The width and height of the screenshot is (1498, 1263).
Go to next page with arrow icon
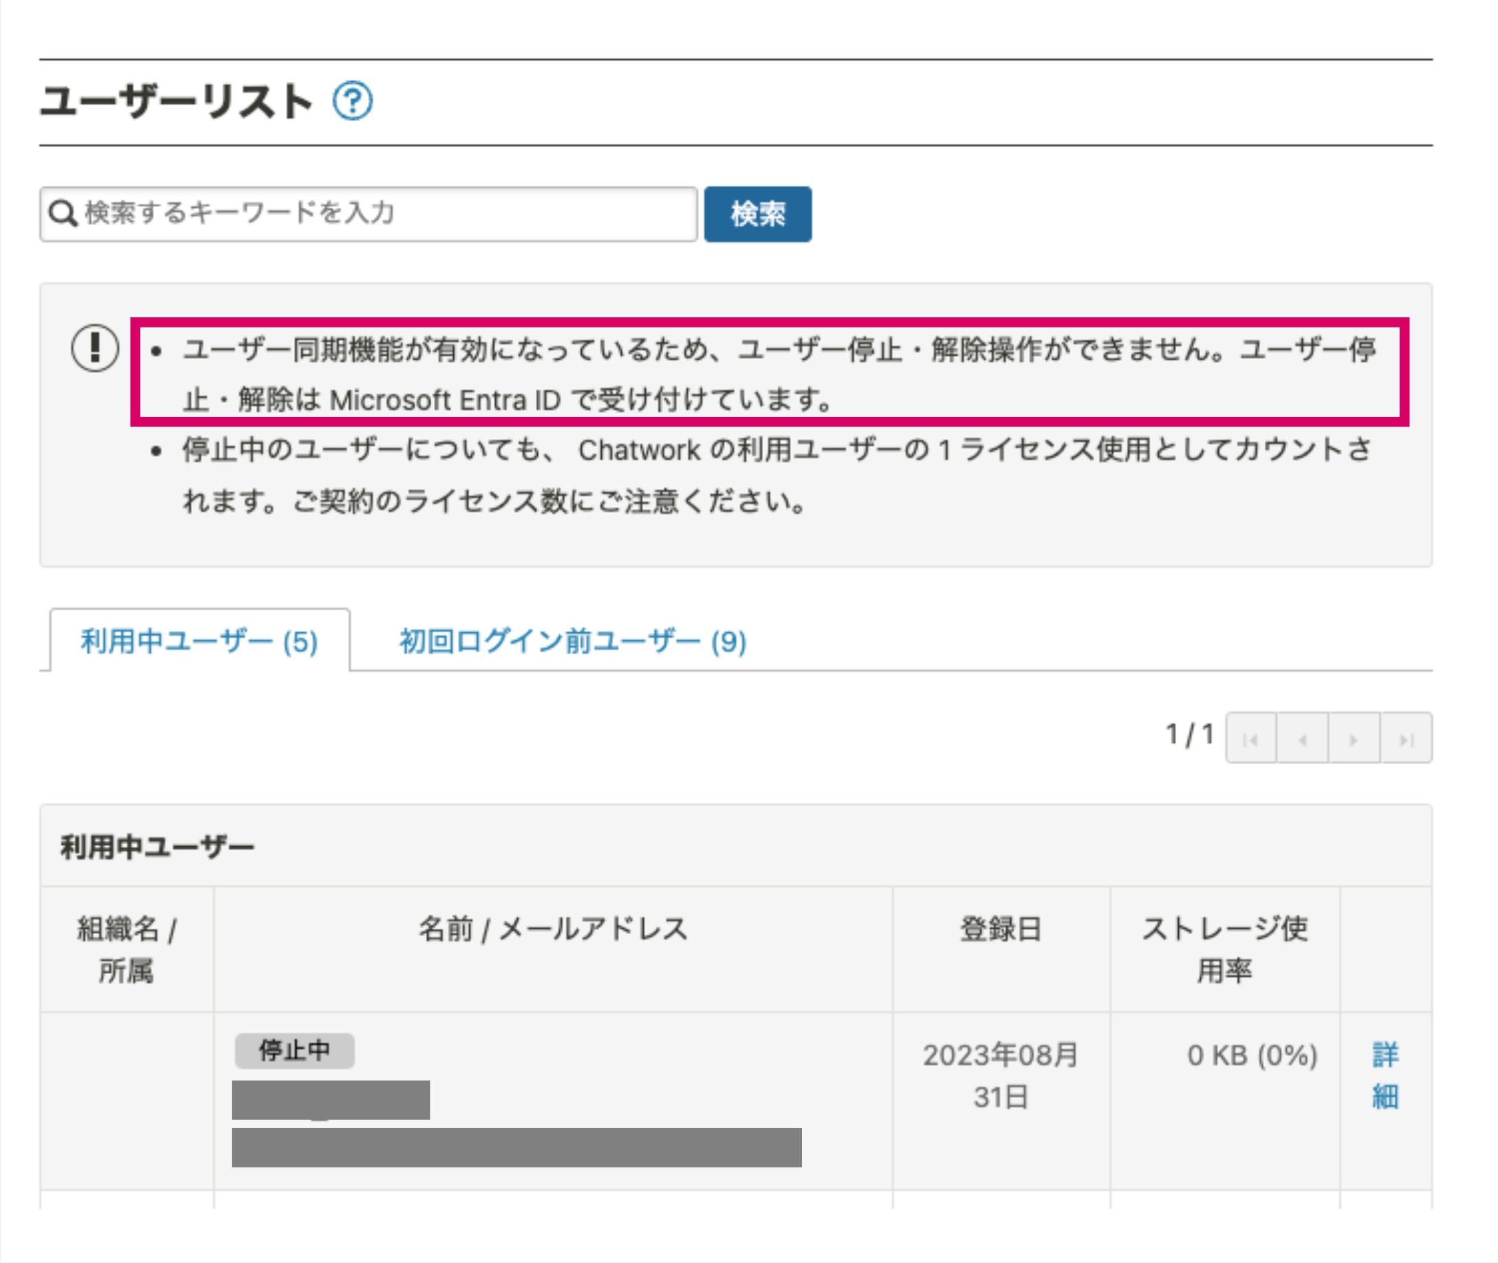1355,738
